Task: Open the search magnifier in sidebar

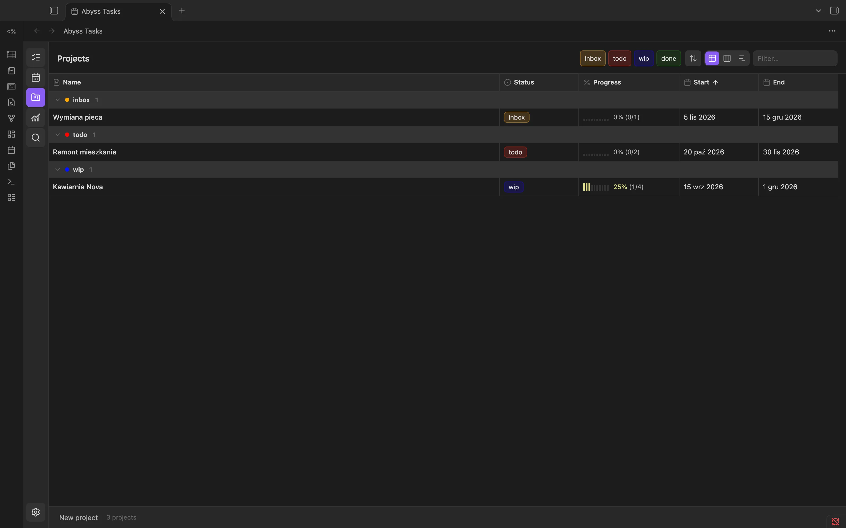Action: click(x=36, y=138)
